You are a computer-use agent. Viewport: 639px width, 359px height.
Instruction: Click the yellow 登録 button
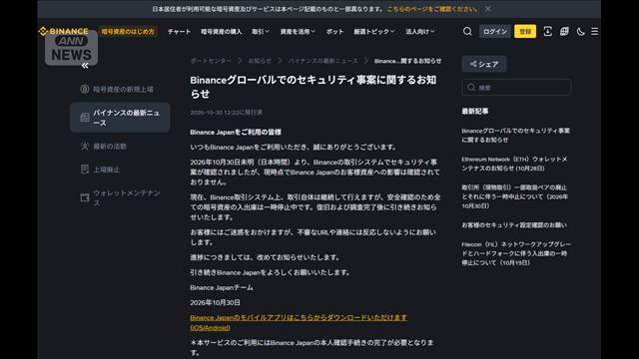525,31
